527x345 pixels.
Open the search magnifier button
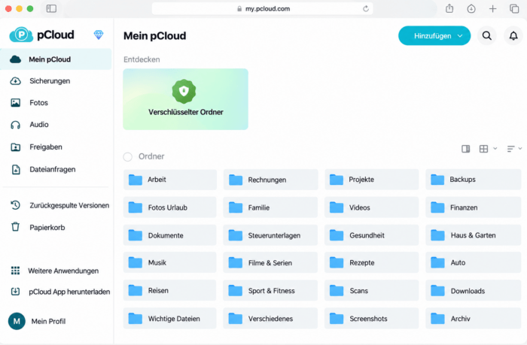click(x=486, y=35)
